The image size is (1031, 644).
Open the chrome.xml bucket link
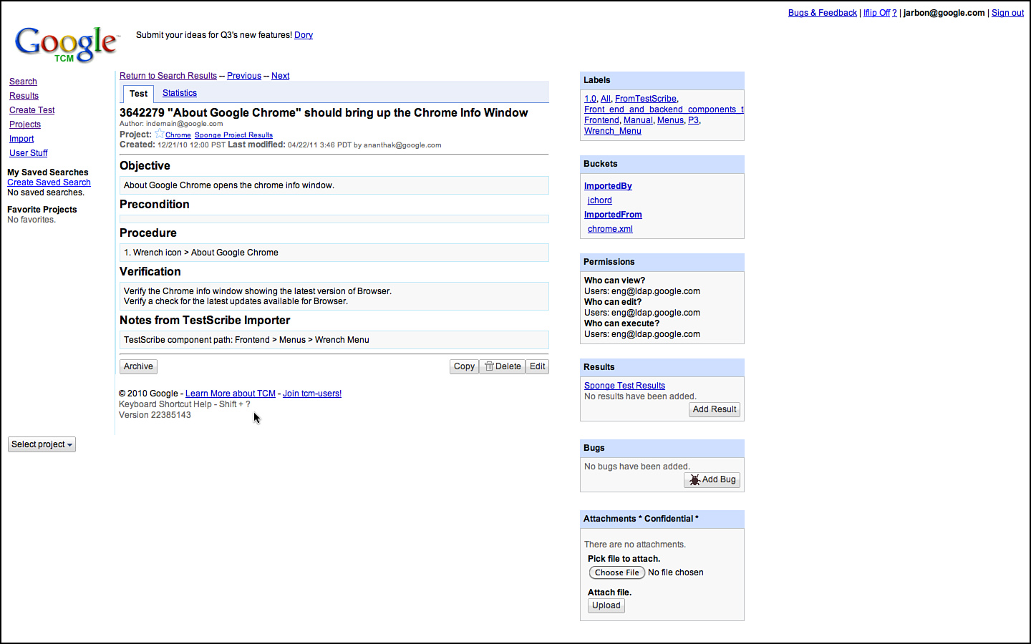pos(610,229)
